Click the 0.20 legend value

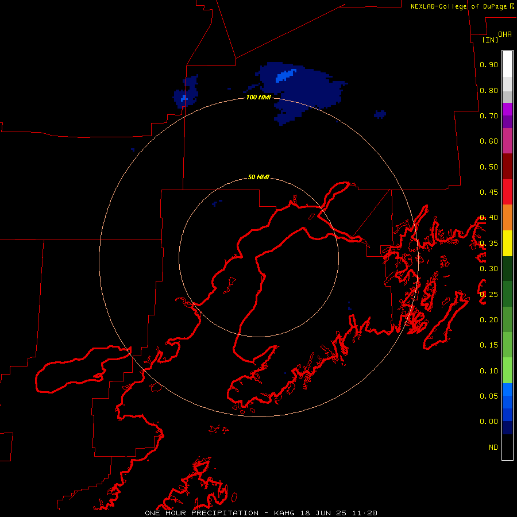(489, 320)
